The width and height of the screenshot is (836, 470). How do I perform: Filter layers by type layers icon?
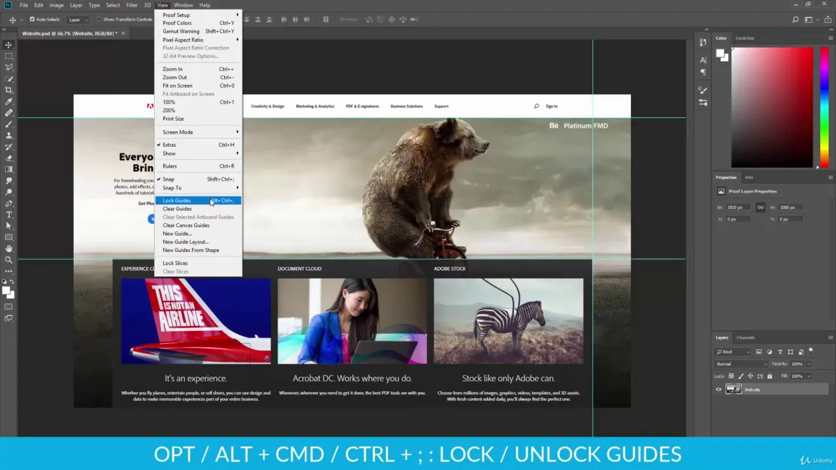tap(780, 352)
